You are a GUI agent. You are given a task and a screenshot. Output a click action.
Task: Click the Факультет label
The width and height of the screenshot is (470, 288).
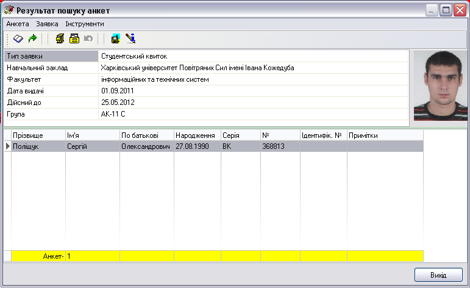[x=24, y=79]
